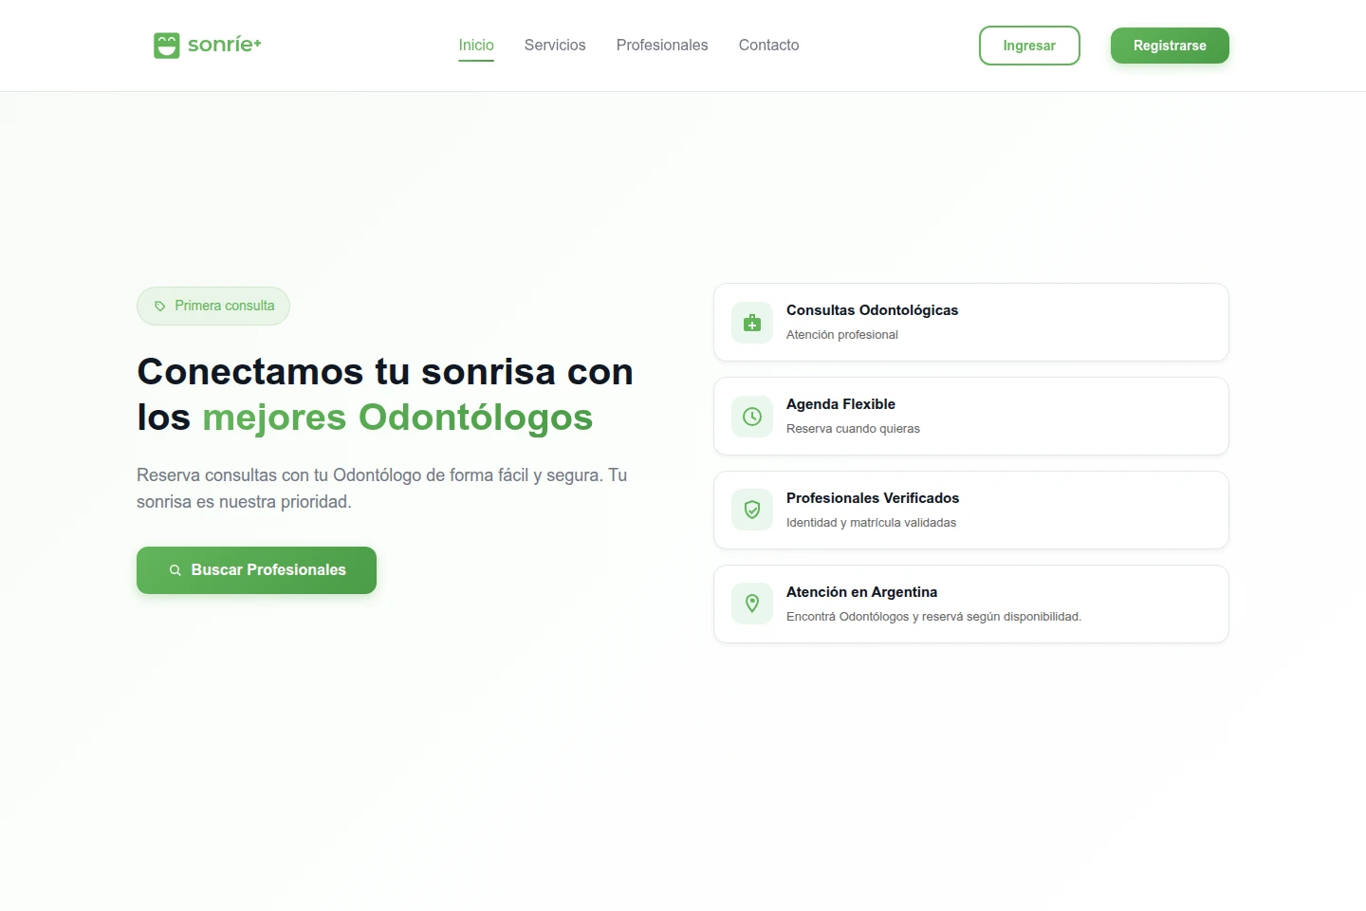Click the location pin icon for Atención en Argentina
Viewport: 1366px width, 911px height.
[752, 604]
